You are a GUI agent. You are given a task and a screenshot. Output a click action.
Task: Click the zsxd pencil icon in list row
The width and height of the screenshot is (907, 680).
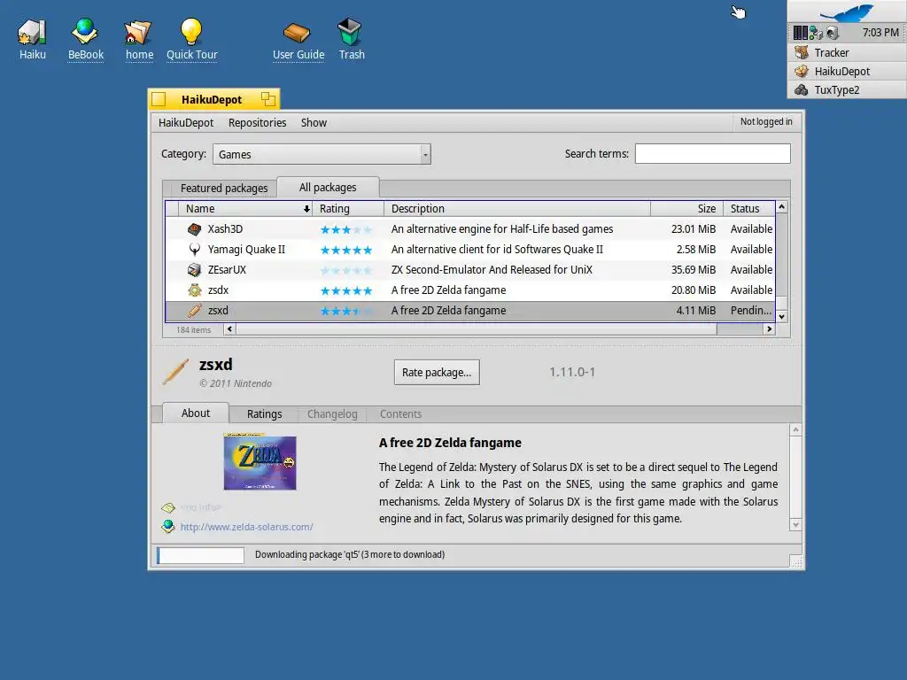(x=195, y=311)
